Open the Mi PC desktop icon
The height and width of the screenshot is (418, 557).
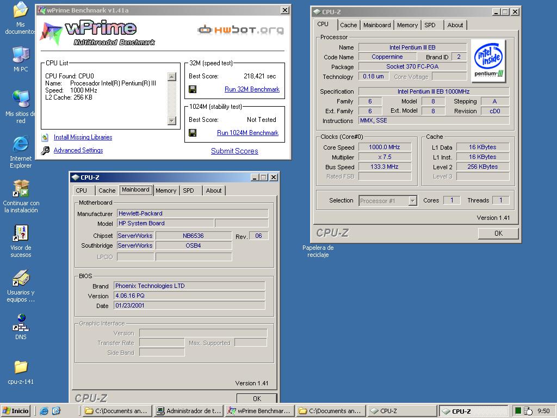point(21,55)
